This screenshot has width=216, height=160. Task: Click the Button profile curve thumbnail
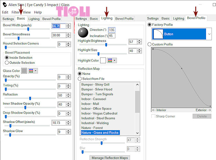coord(158,34)
